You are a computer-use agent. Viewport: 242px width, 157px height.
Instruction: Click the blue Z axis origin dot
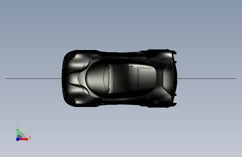point(18,139)
